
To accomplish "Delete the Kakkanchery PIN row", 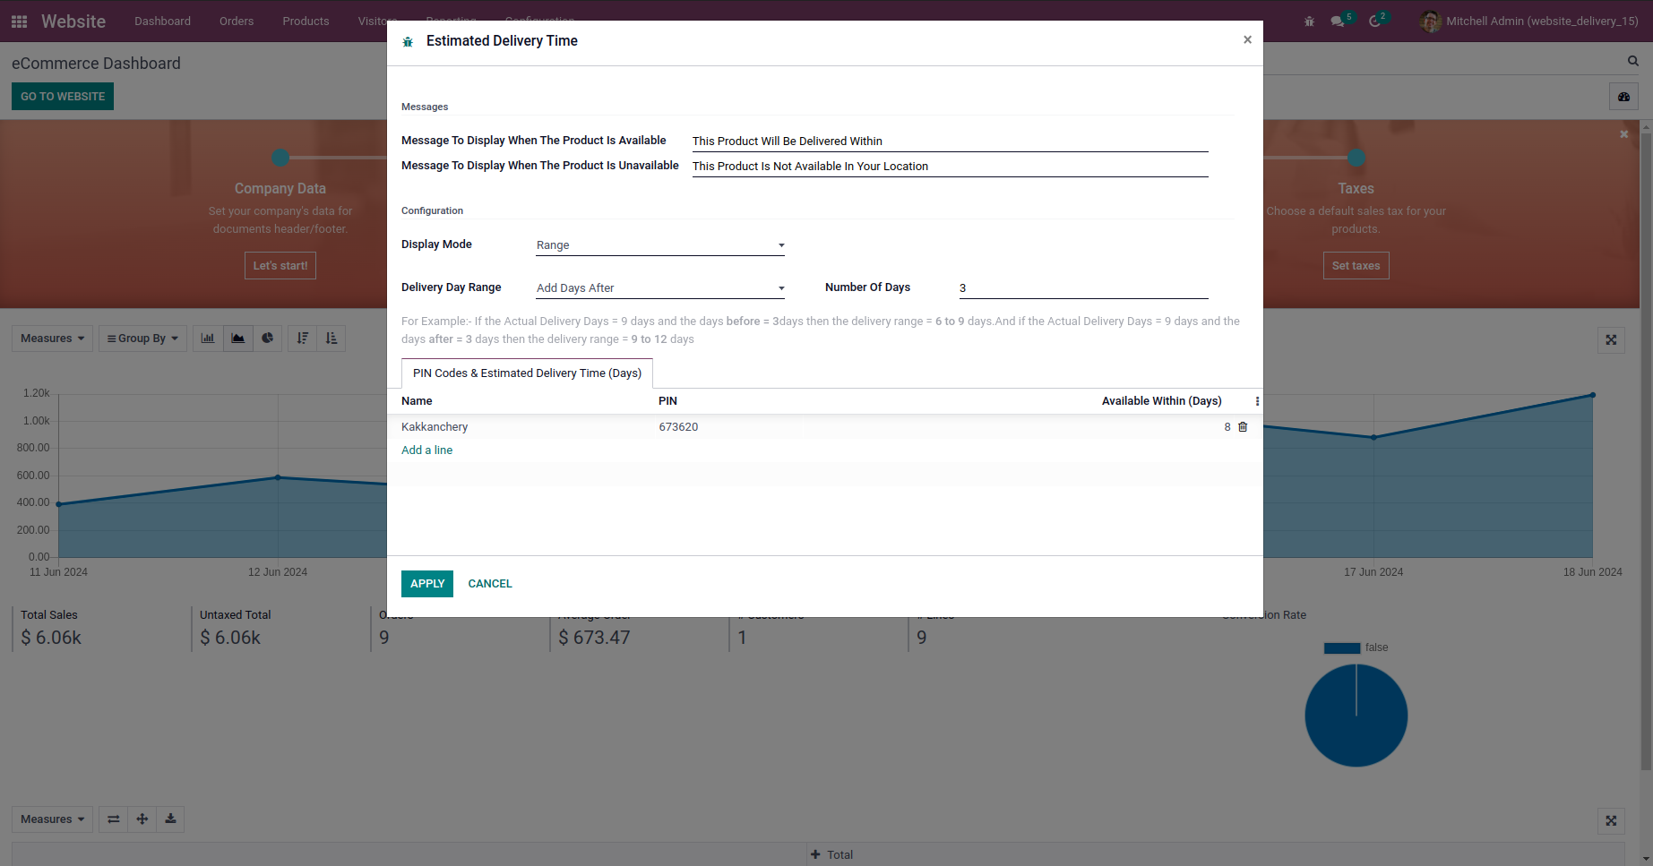I will pyautogui.click(x=1243, y=427).
